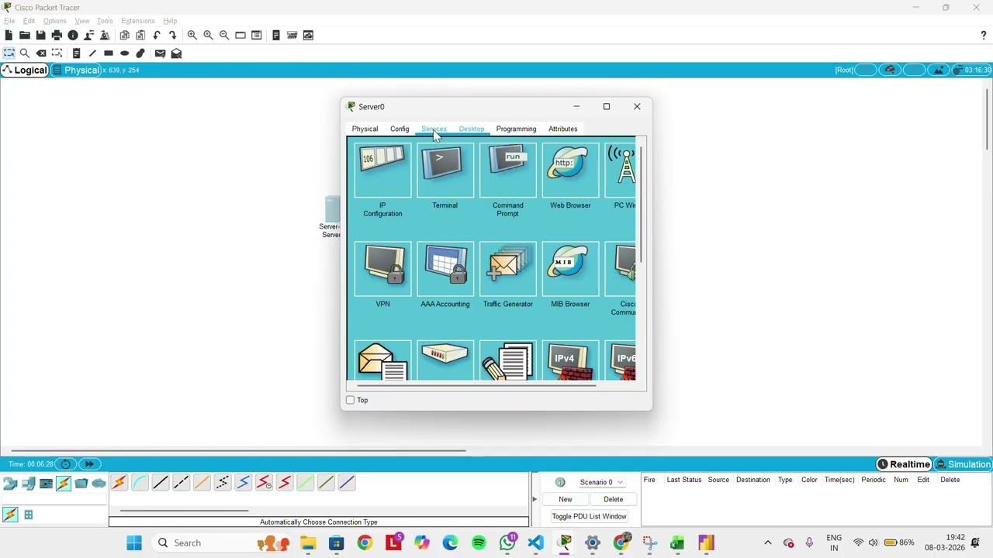Open the Options menu
Image resolution: width=993 pixels, height=558 pixels.
coord(54,21)
